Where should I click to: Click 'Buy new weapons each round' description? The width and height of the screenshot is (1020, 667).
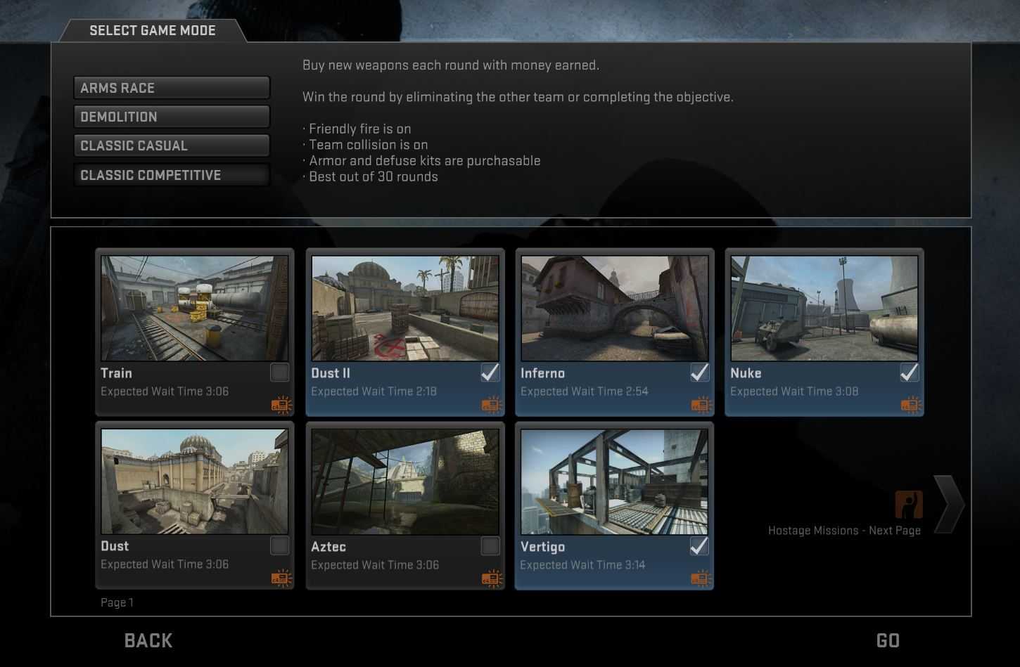click(x=451, y=65)
